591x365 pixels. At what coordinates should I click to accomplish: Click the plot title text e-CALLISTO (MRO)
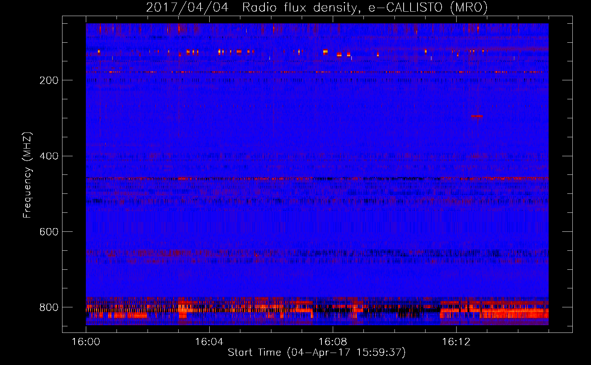(428, 7)
